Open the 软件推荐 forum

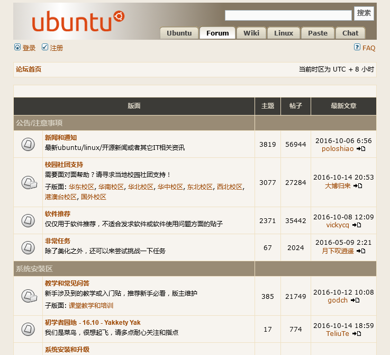tap(58, 214)
